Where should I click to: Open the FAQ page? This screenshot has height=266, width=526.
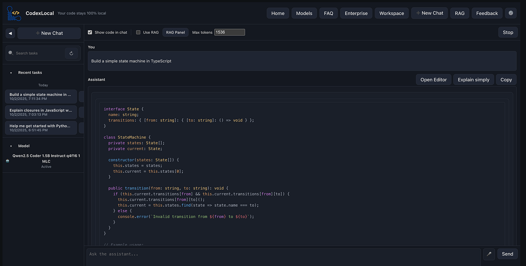tap(328, 13)
